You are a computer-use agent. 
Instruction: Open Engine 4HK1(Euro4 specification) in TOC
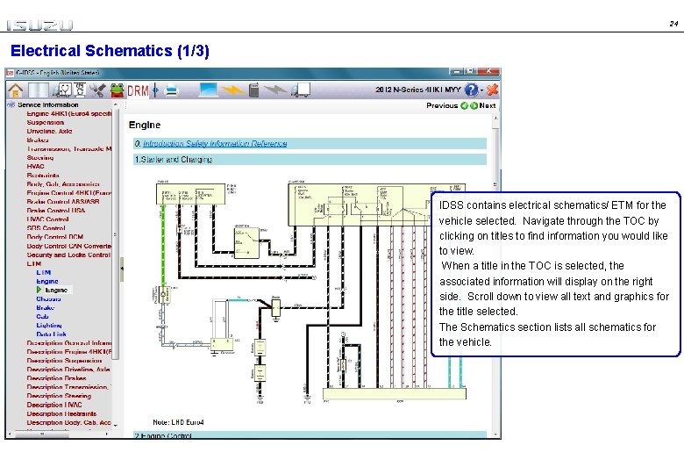pyautogui.click(x=69, y=113)
